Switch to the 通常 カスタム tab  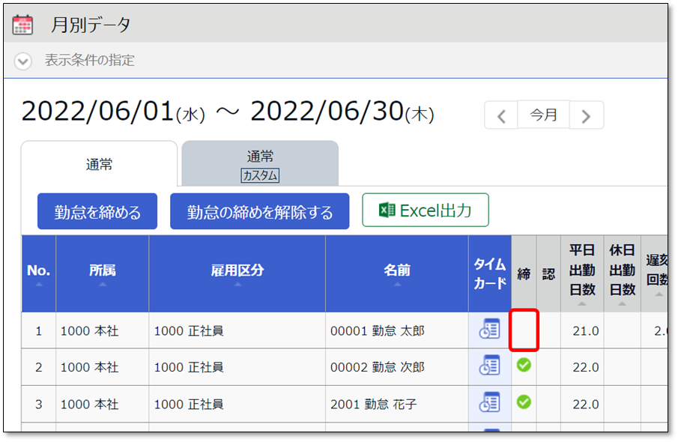259,165
